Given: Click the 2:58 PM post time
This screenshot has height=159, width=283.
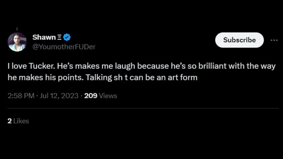Looking at the screenshot, I should [21, 96].
